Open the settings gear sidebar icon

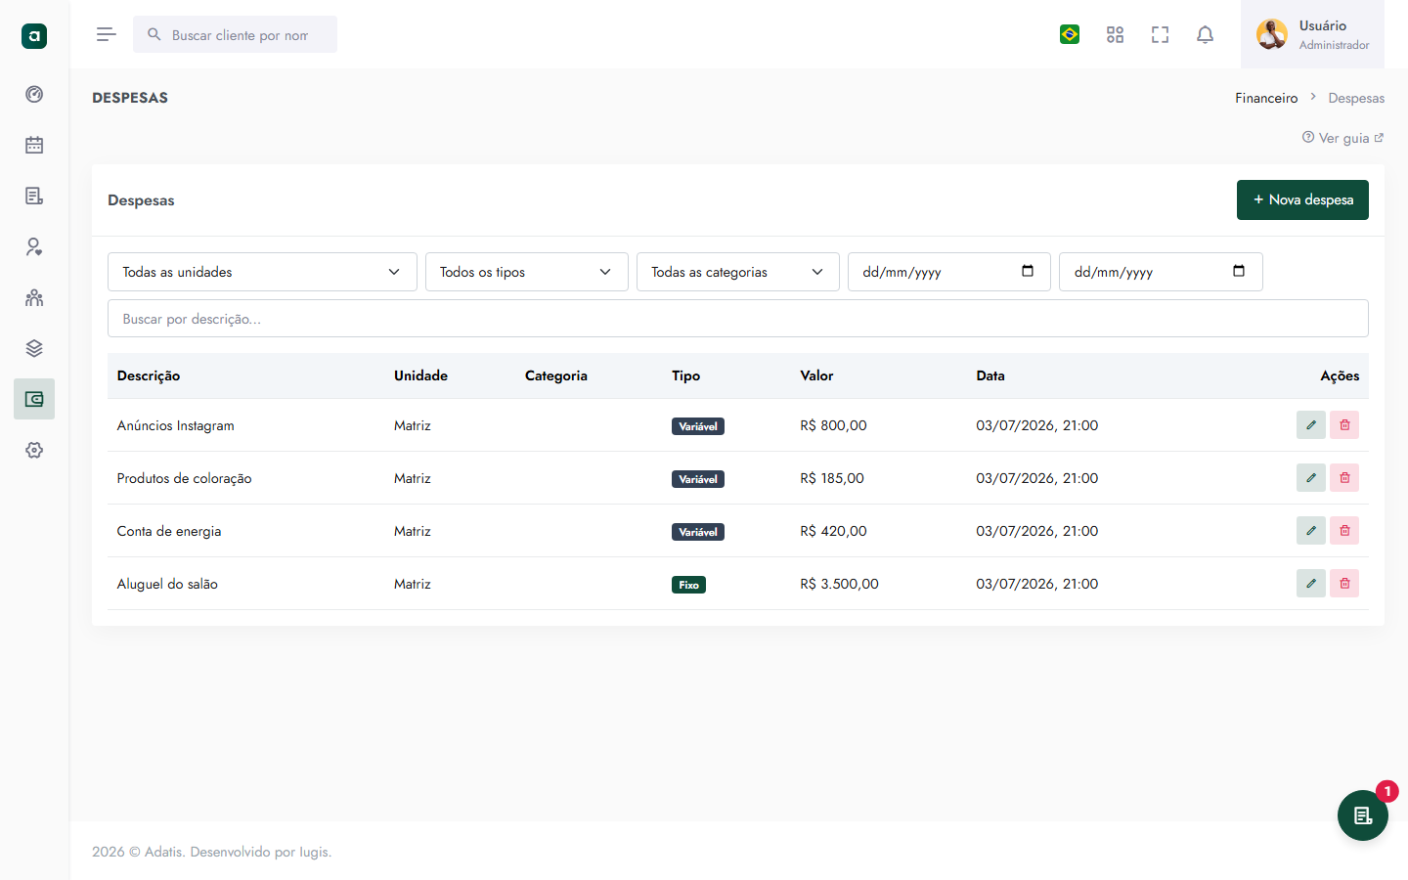point(34,450)
